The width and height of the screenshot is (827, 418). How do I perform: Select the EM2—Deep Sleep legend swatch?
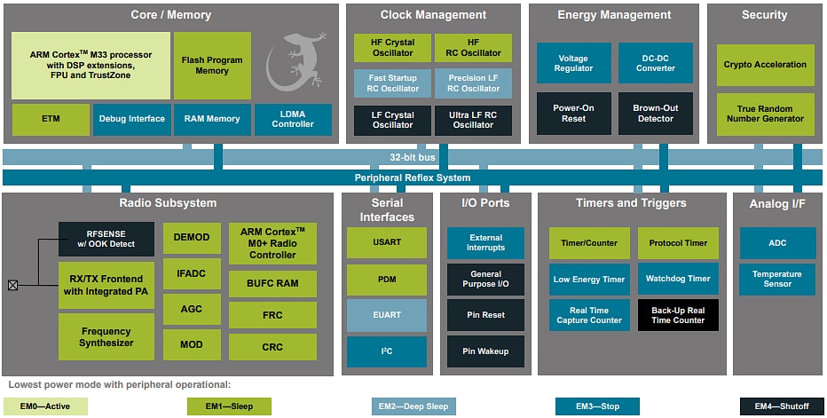pyautogui.click(x=410, y=406)
